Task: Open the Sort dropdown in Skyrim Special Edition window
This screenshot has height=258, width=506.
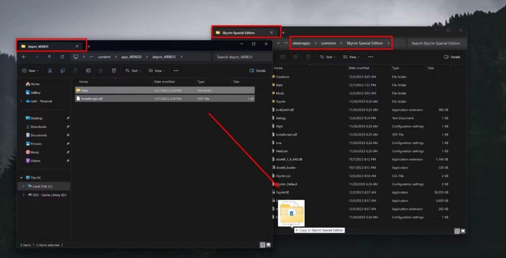Action: click(x=327, y=57)
